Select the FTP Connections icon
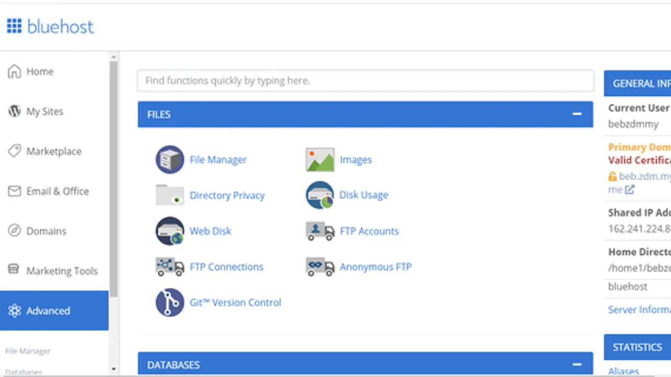Screen dimensions: 671x377 (x=169, y=267)
